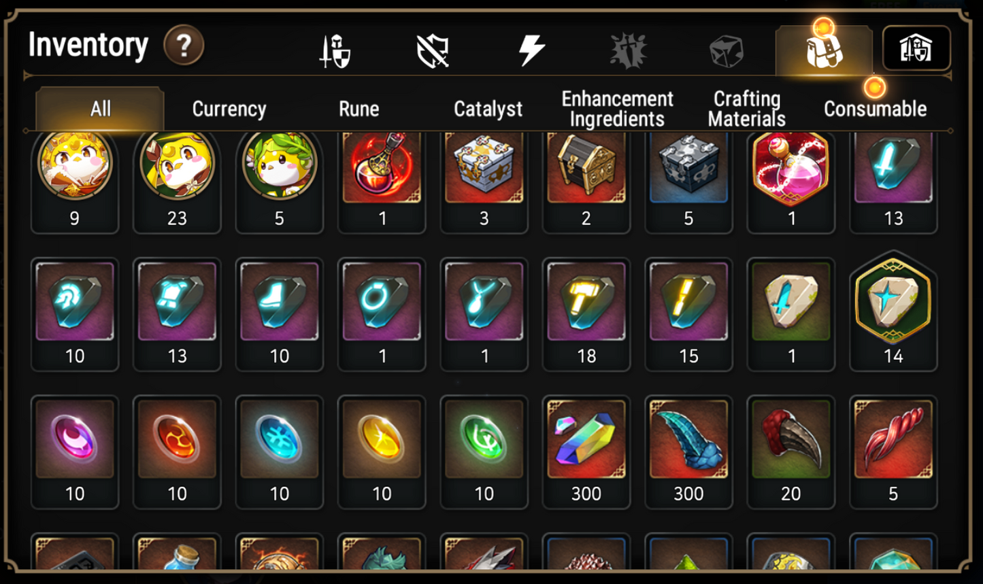Open the crossed-out shield category icon
The height and width of the screenshot is (584, 983).
tap(433, 51)
